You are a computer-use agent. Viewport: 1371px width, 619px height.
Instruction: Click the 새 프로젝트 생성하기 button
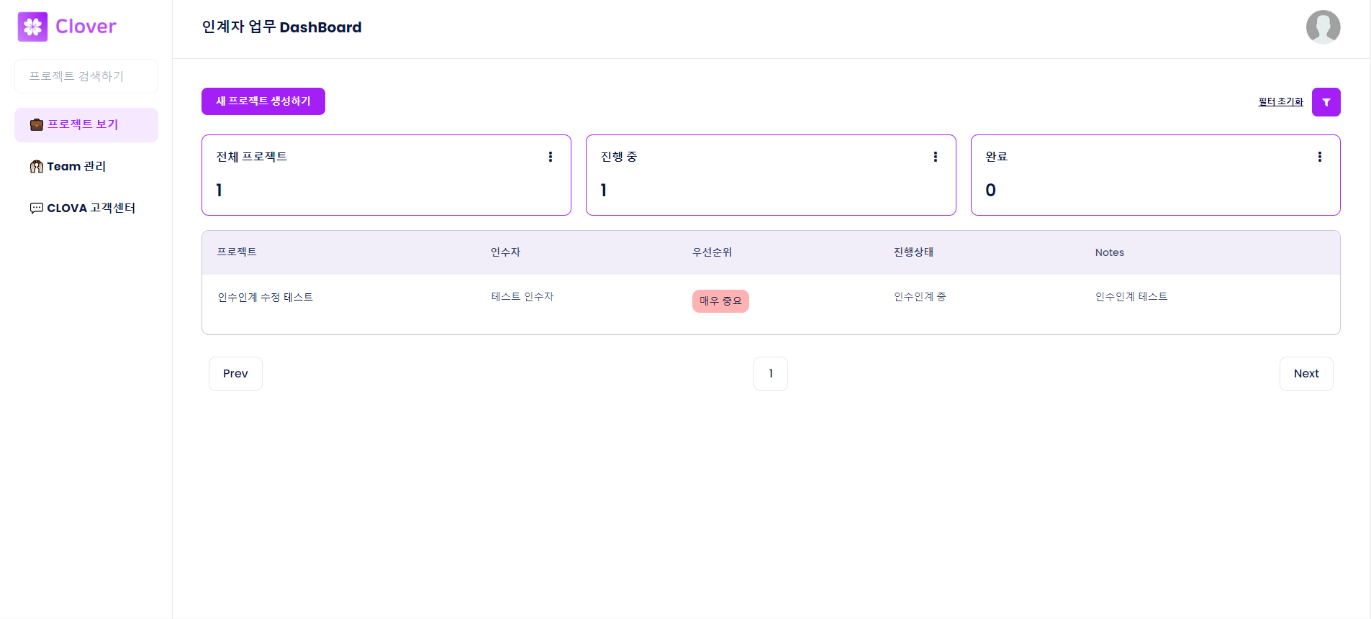tap(263, 101)
